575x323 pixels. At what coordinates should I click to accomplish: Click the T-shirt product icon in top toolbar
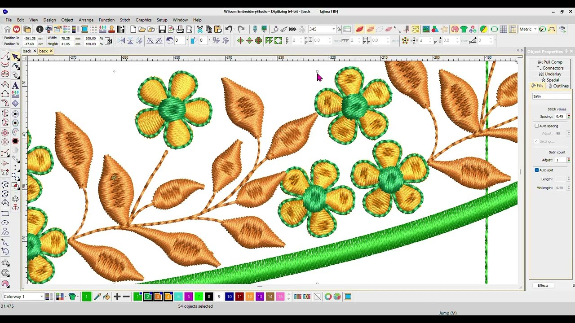click(x=464, y=29)
